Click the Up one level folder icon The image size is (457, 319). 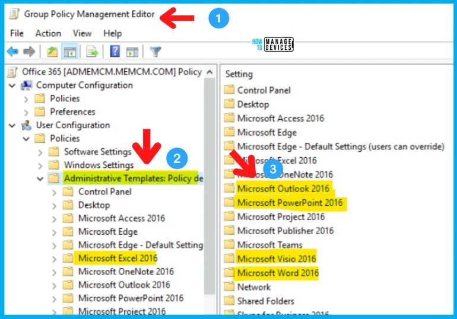coord(52,52)
